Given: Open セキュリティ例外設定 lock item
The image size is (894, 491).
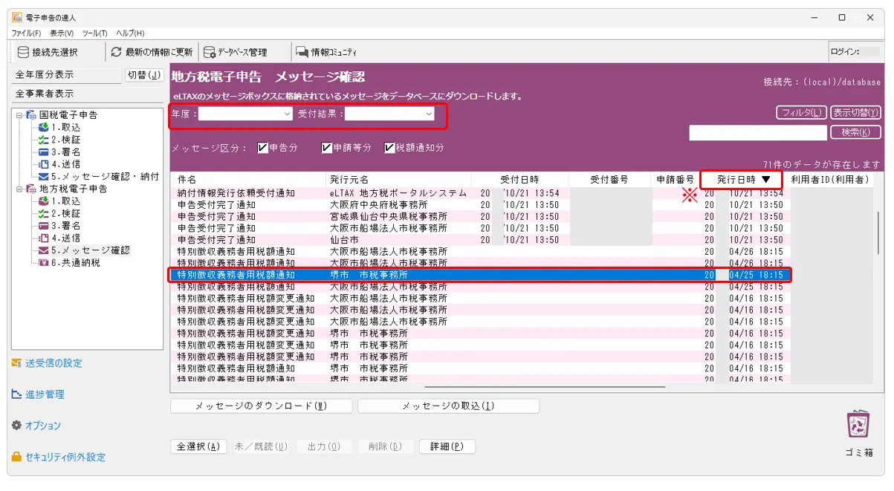Looking at the screenshot, I should click(x=16, y=457).
